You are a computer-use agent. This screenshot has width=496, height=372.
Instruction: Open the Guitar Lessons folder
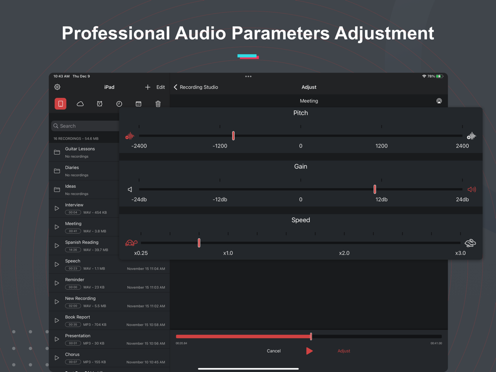pos(84,152)
